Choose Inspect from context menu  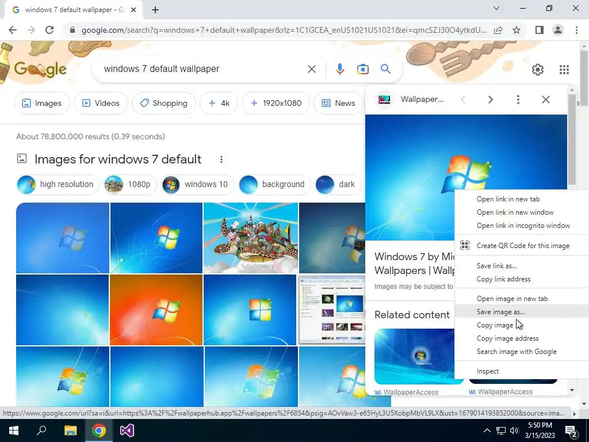click(521, 371)
